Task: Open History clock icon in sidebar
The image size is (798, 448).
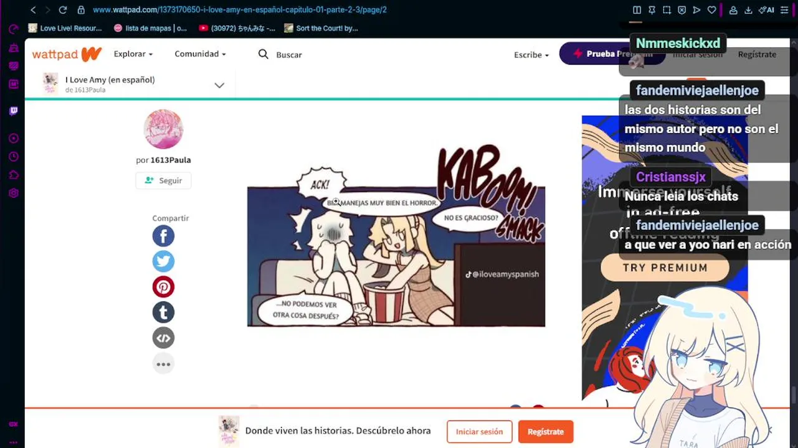Action: [x=13, y=157]
